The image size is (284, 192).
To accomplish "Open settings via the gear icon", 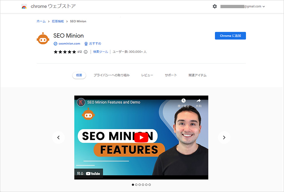I will point(215,6).
